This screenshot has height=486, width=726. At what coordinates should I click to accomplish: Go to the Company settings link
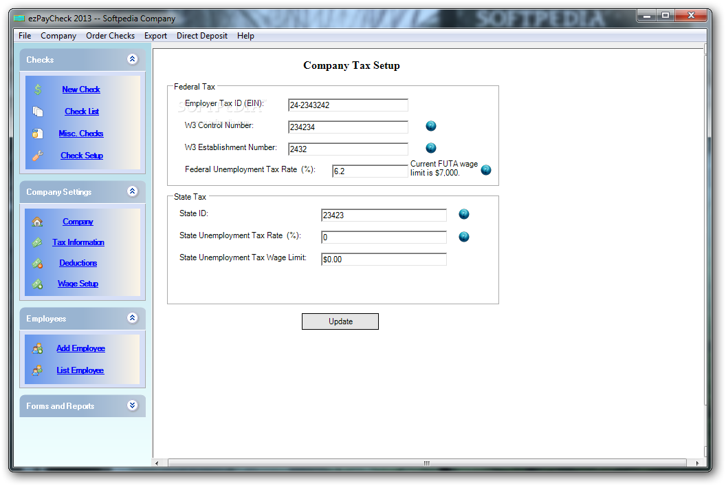[x=78, y=222]
